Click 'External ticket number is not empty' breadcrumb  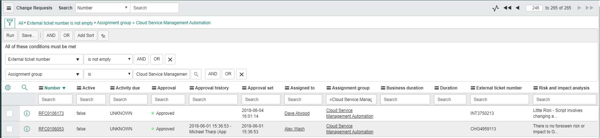point(60,23)
